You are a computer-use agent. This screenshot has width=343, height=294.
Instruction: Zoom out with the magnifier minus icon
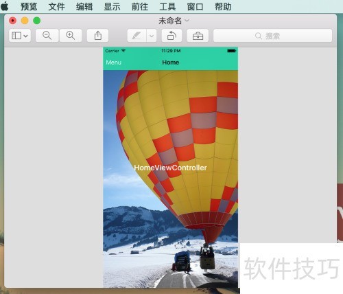[47, 36]
